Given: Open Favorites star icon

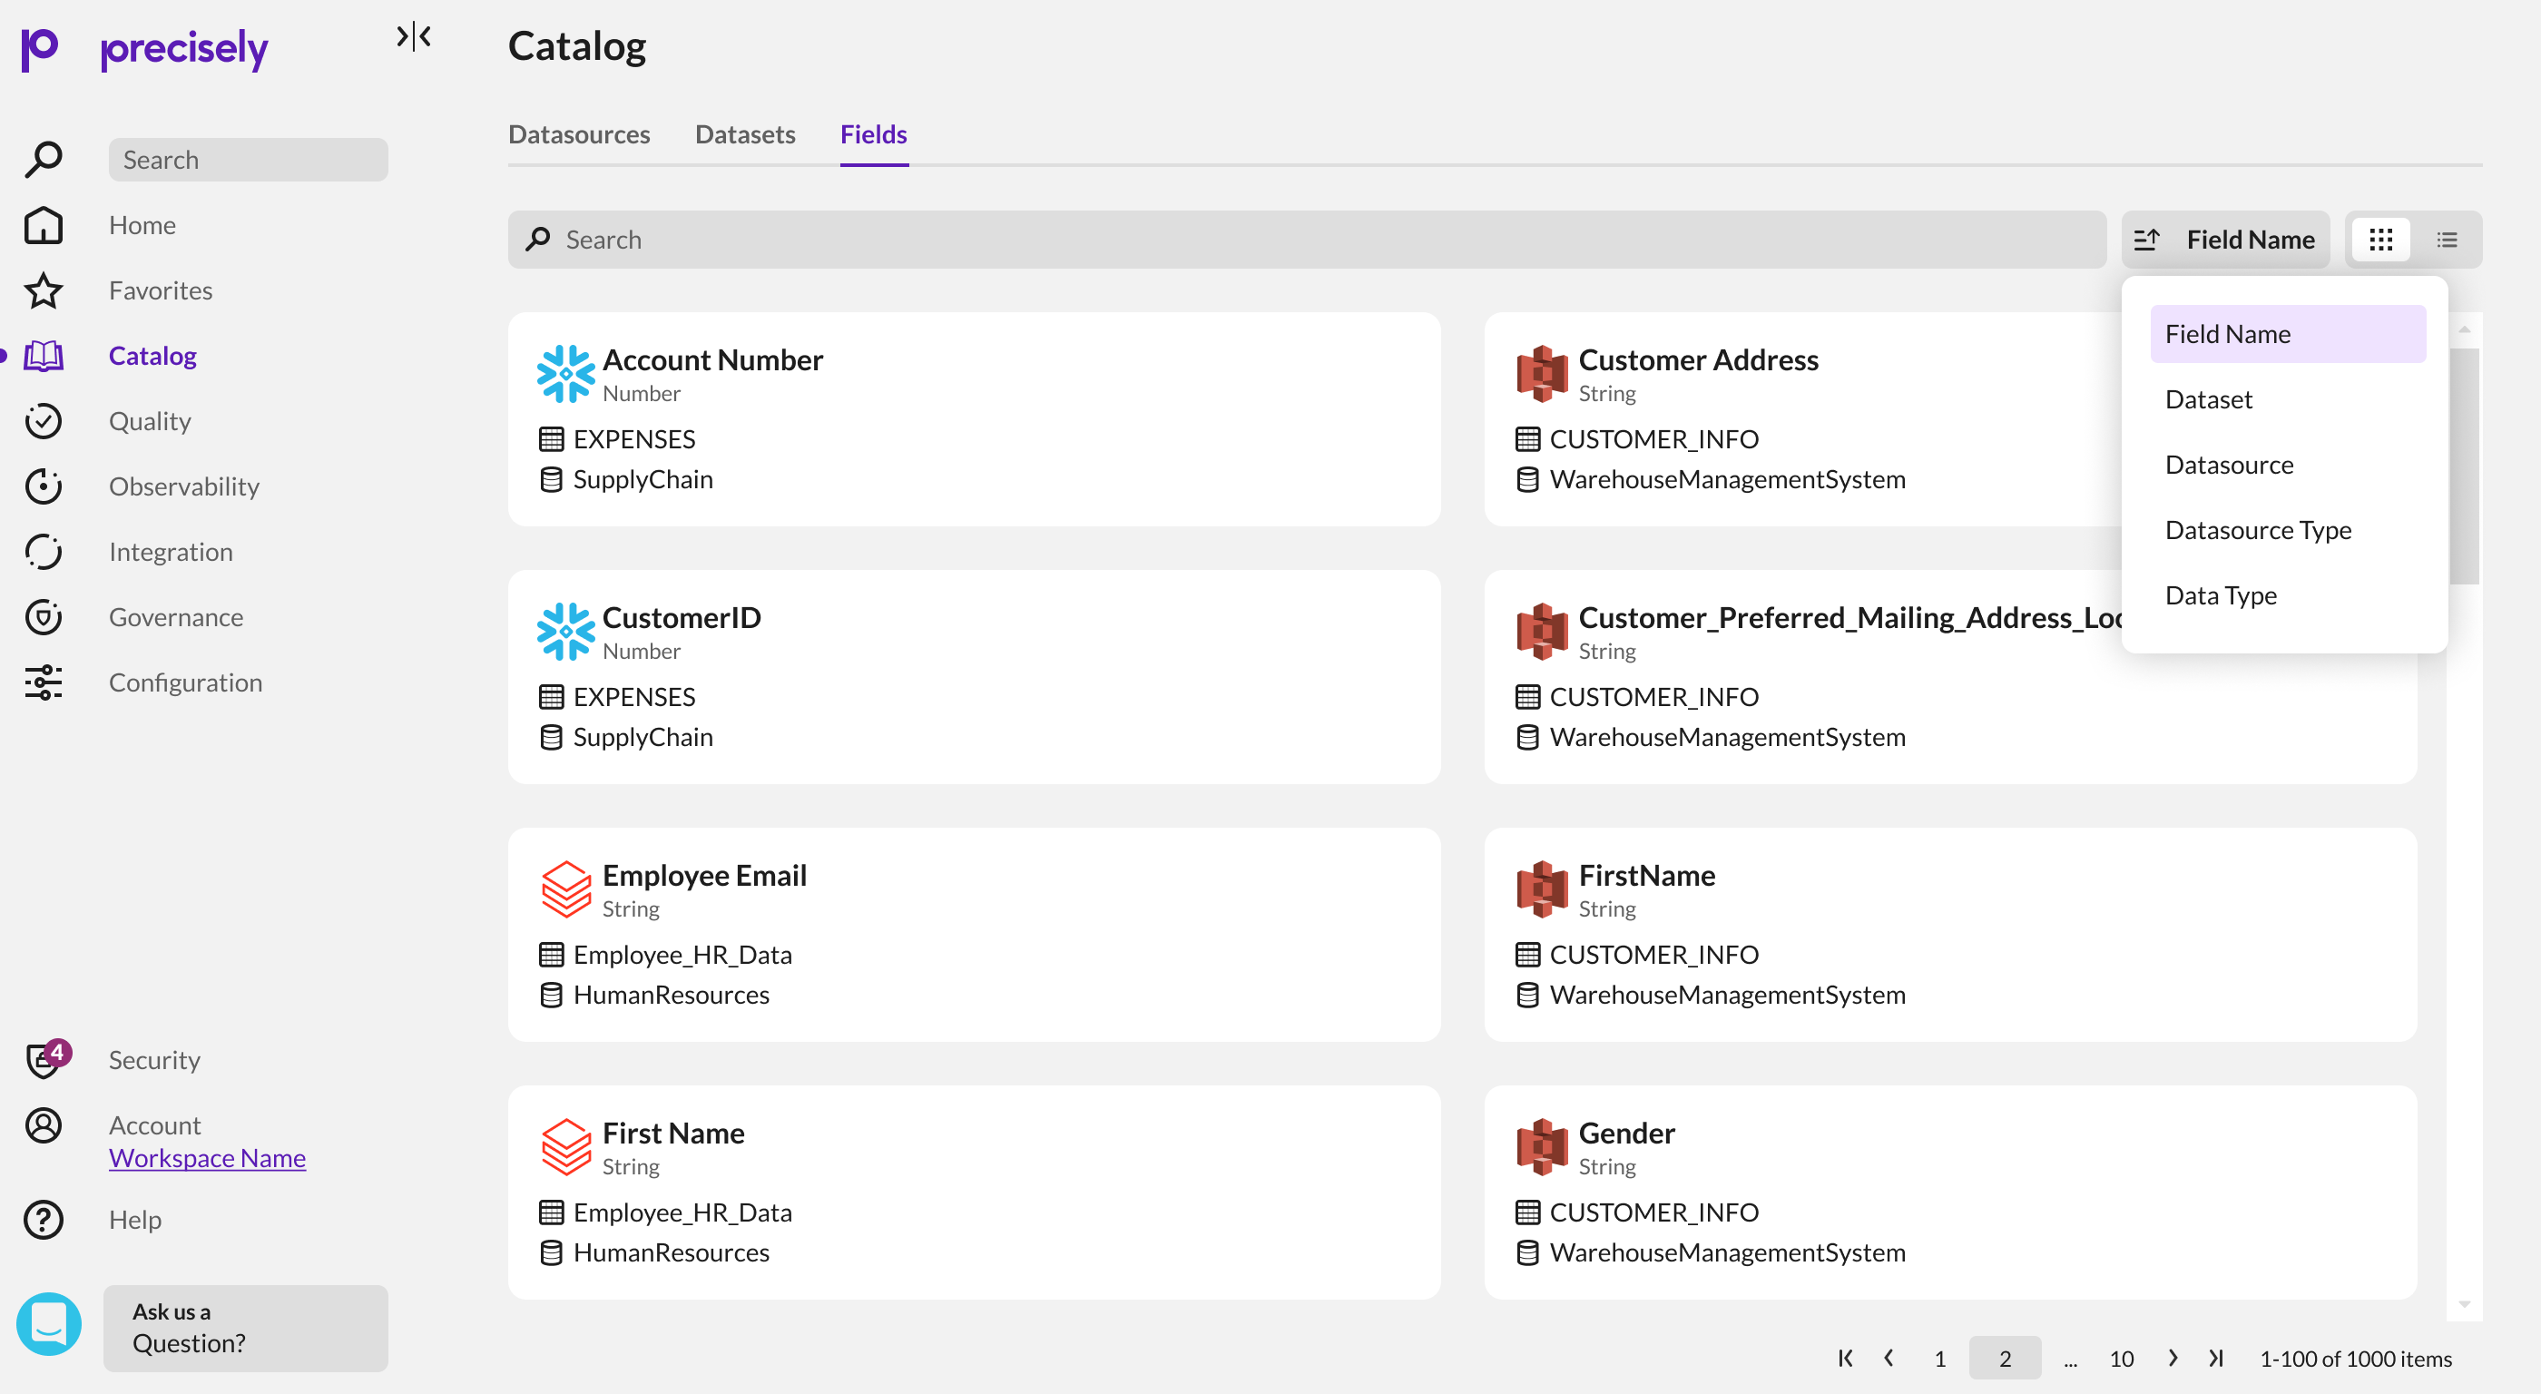Looking at the screenshot, I should (x=44, y=291).
